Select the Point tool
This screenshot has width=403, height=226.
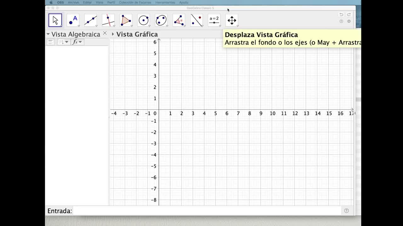tap(73, 20)
